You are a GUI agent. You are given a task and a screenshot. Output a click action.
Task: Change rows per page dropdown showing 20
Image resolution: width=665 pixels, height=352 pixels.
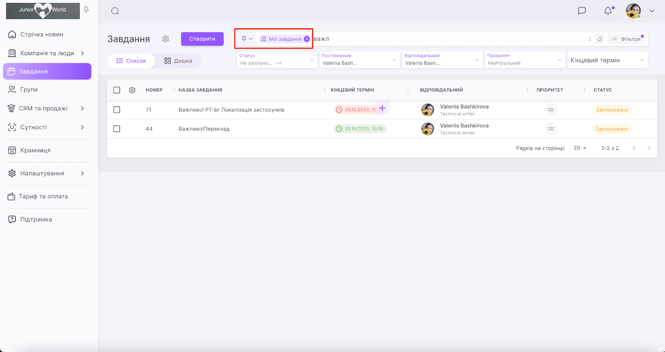pyautogui.click(x=580, y=148)
